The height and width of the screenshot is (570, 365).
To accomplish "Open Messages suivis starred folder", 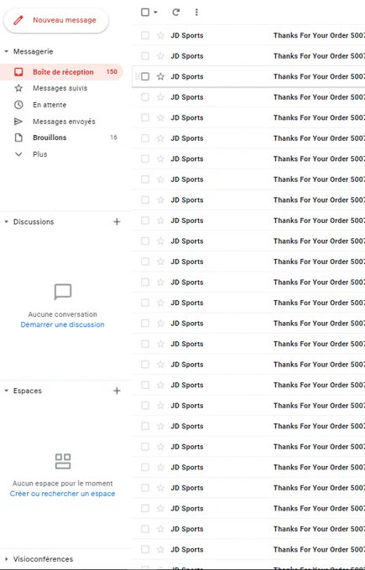I will click(60, 88).
